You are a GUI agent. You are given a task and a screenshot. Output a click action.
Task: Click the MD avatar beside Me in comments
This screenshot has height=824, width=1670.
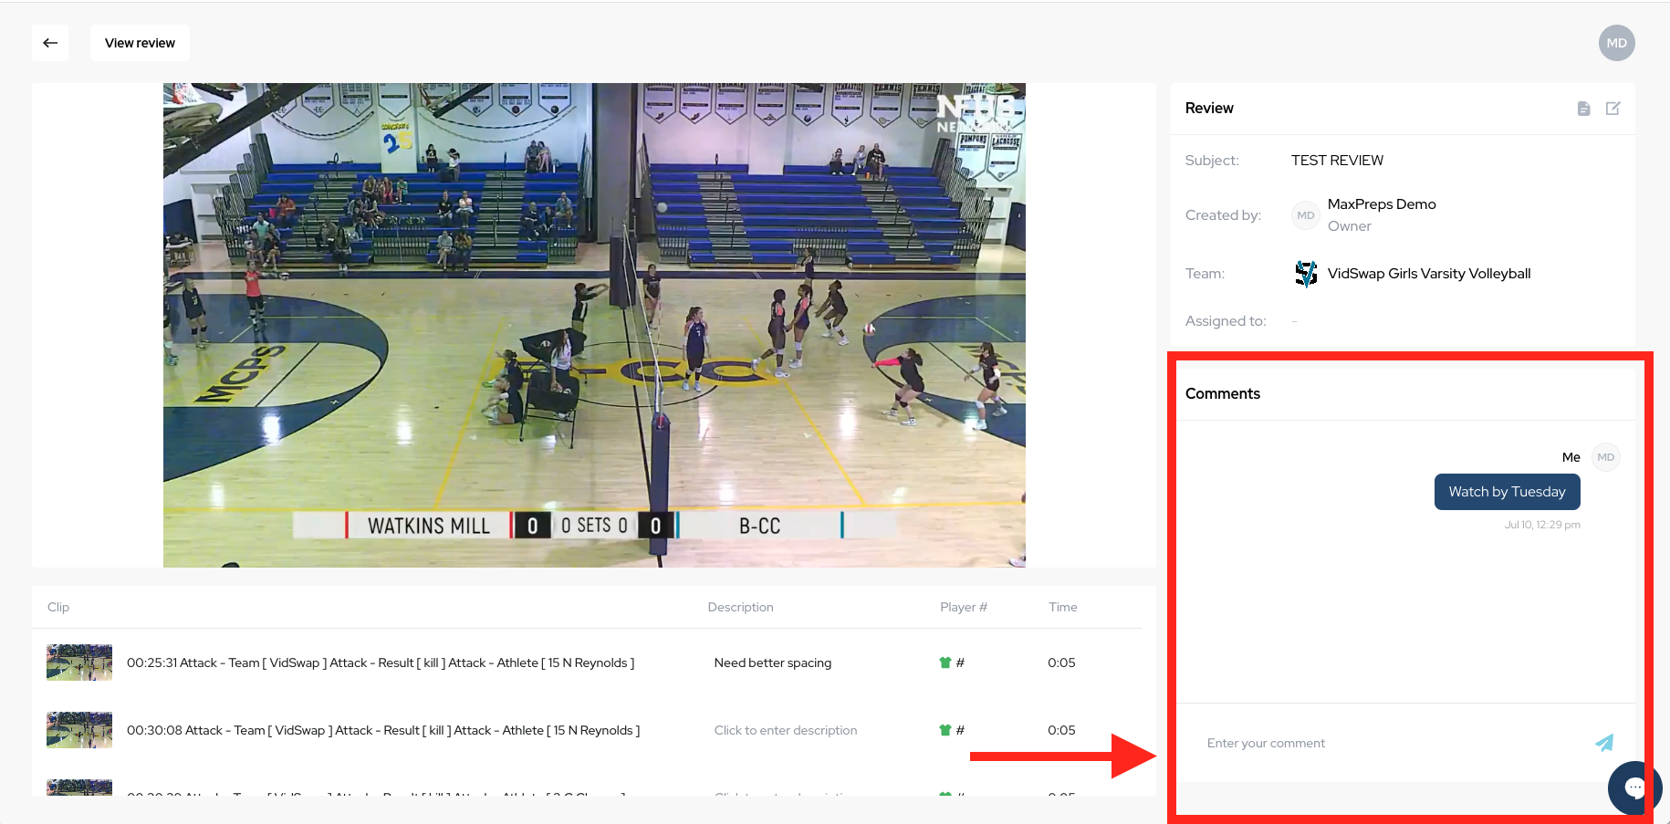click(1606, 457)
